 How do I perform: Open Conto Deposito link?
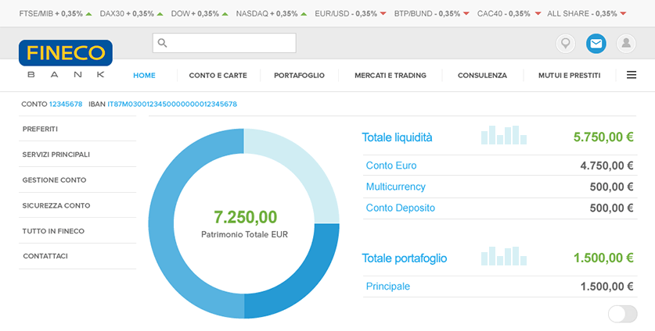coord(400,208)
